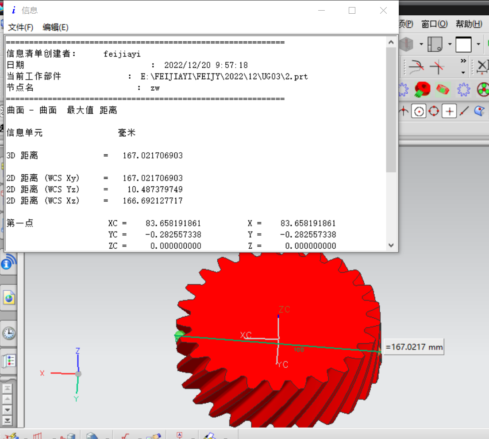Select the red ring gear mesh icon
Viewport: 489px width, 439px height.
point(443,89)
